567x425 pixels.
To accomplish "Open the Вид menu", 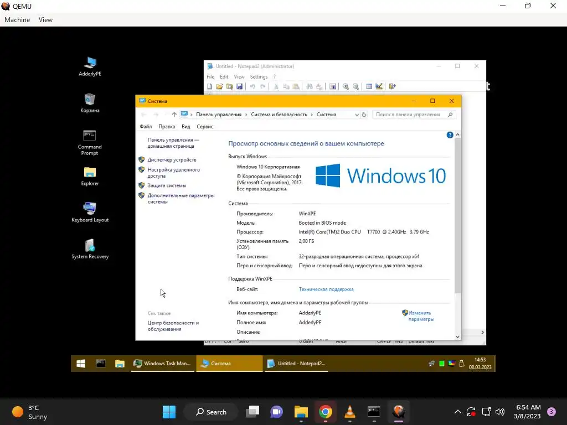I will (x=186, y=127).
